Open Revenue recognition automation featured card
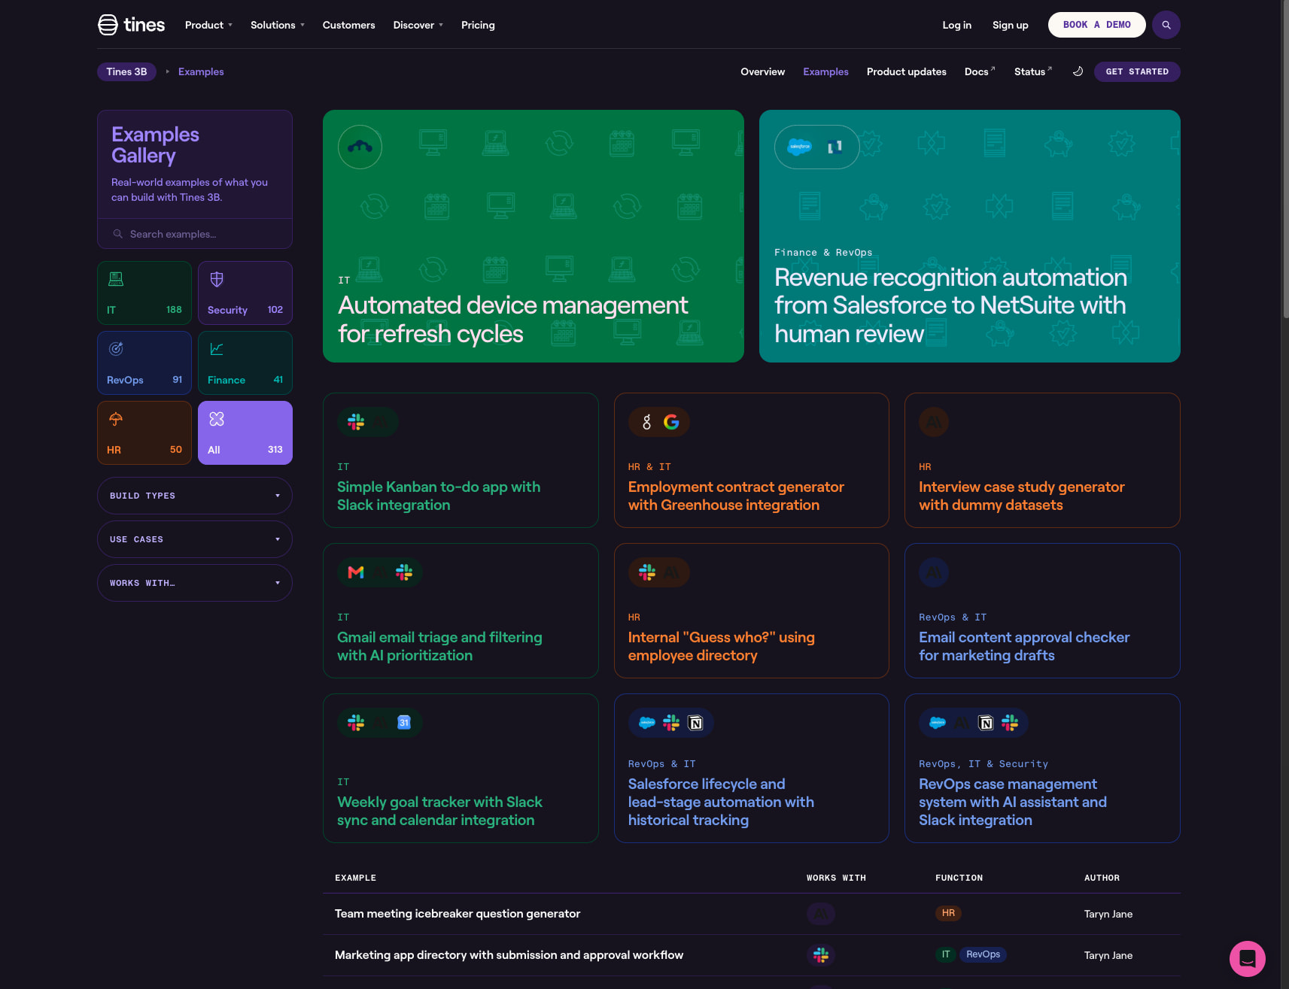 (970, 236)
